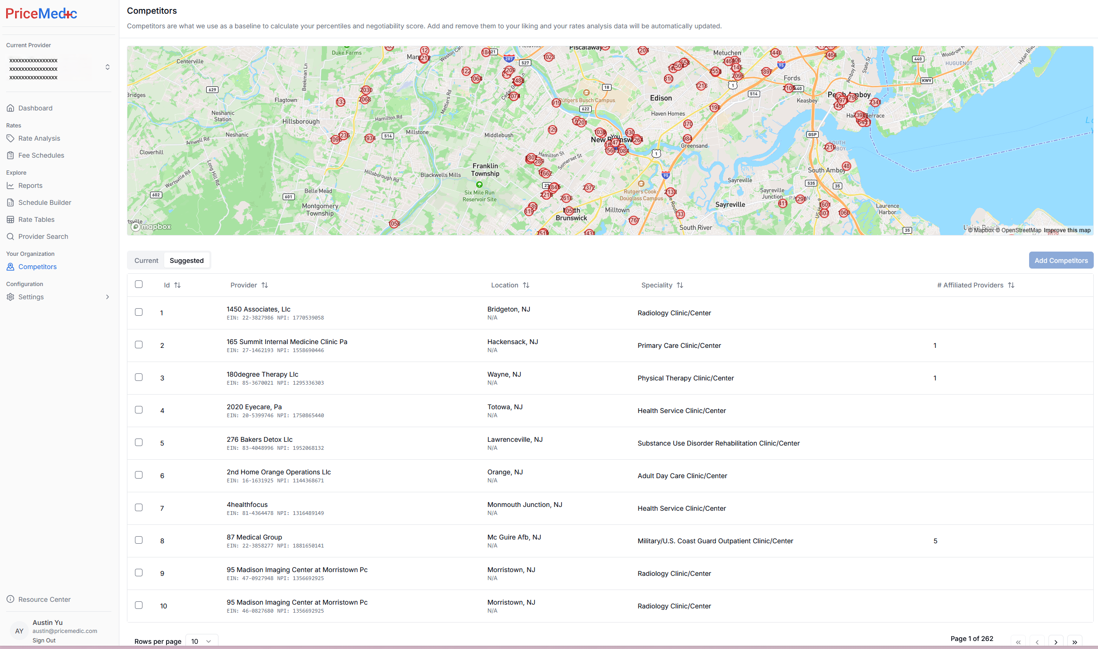Click the Provider Search magnifier icon

10,236
